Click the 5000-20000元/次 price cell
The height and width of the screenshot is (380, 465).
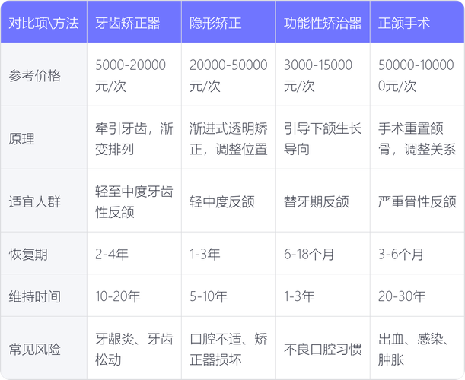click(130, 76)
